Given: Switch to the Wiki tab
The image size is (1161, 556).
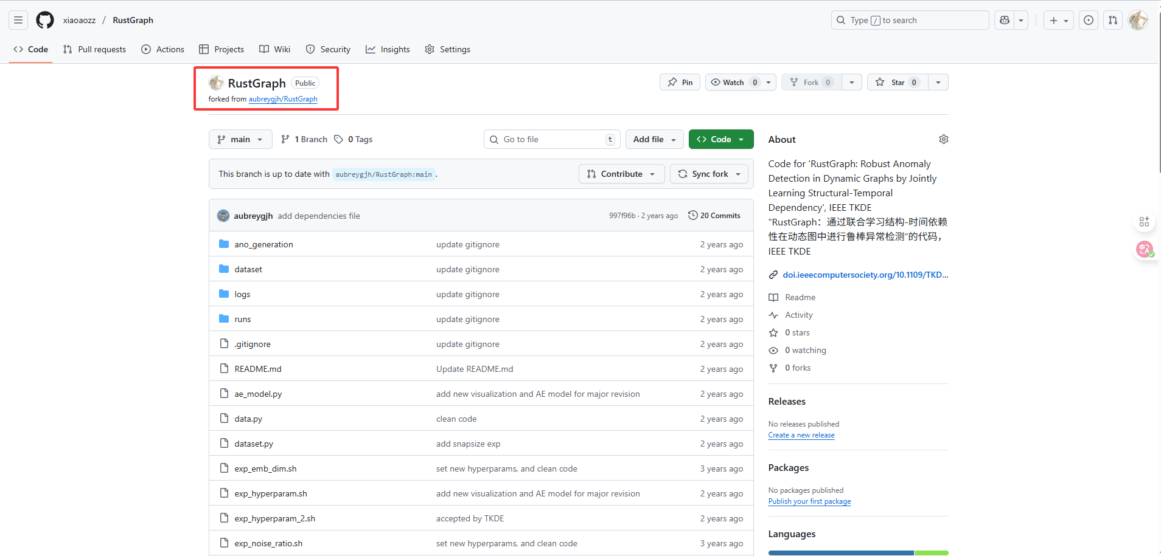Looking at the screenshot, I should tap(275, 49).
